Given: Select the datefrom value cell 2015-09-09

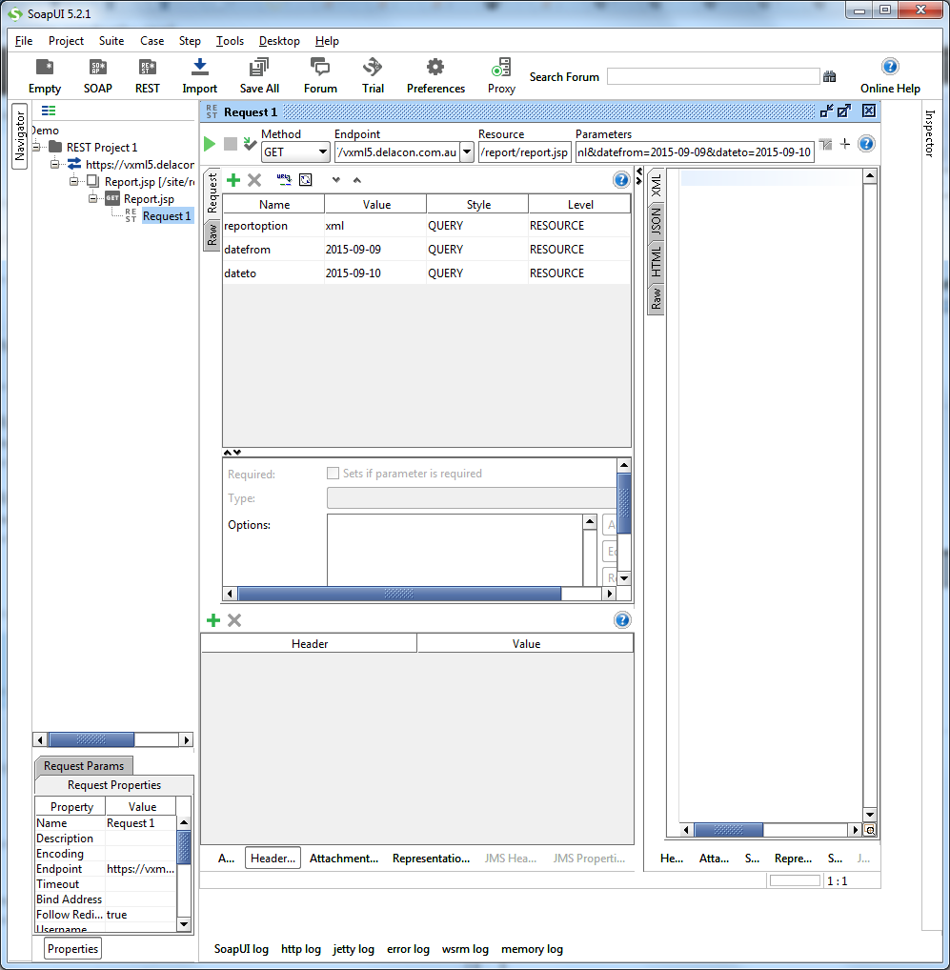Looking at the screenshot, I should (x=374, y=250).
